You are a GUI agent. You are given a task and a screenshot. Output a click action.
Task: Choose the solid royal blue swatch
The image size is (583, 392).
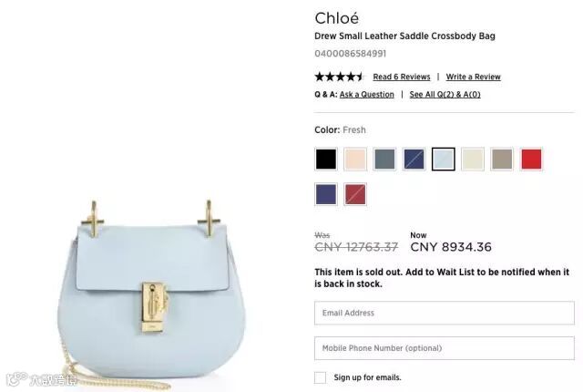click(x=326, y=194)
